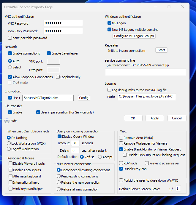Toggle User impersonation (for Service only)
This screenshot has height=205, width=196.
point(38,112)
